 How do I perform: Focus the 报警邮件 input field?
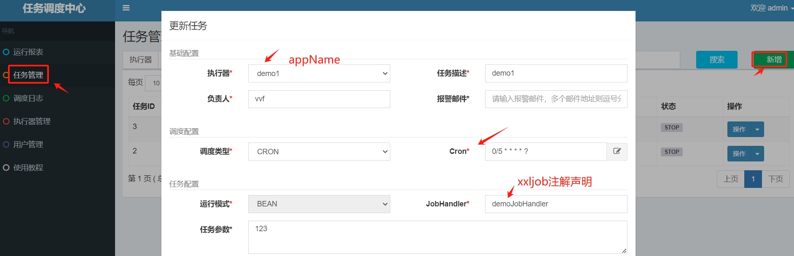click(x=556, y=99)
